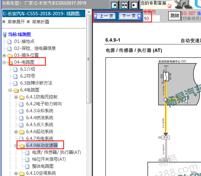The height and width of the screenshot is (176, 201).
Task: Click the tree scrollbar up arrow
Action: [89, 12]
